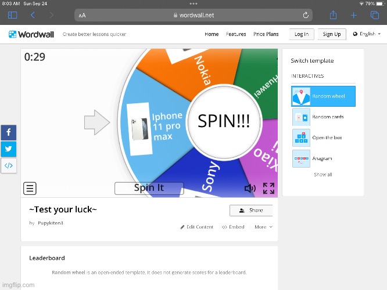The image size is (387, 290).
Task: Click the Facebook share icon
Action: pyautogui.click(x=8, y=132)
